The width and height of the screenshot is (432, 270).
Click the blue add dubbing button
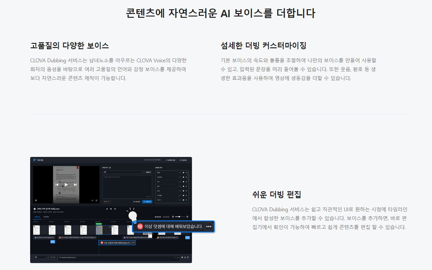click(x=147, y=202)
